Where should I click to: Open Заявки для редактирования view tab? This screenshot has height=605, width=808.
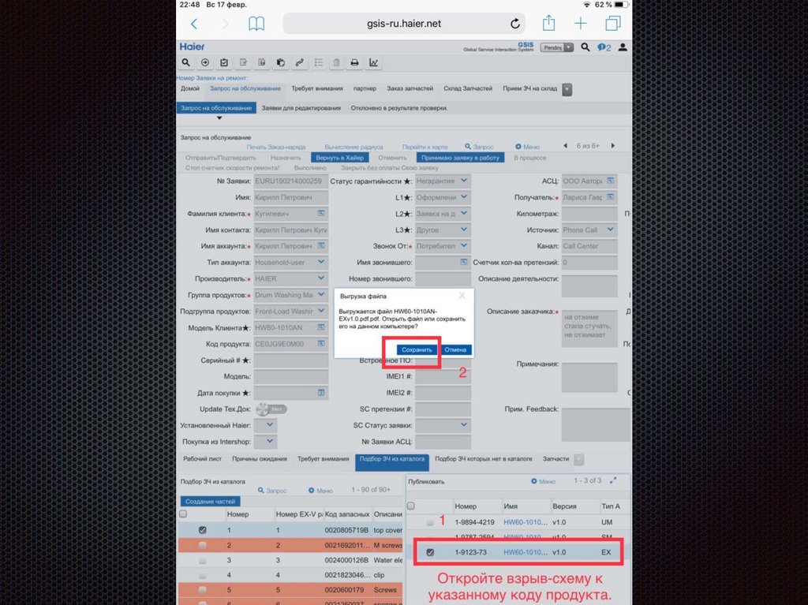[301, 108]
